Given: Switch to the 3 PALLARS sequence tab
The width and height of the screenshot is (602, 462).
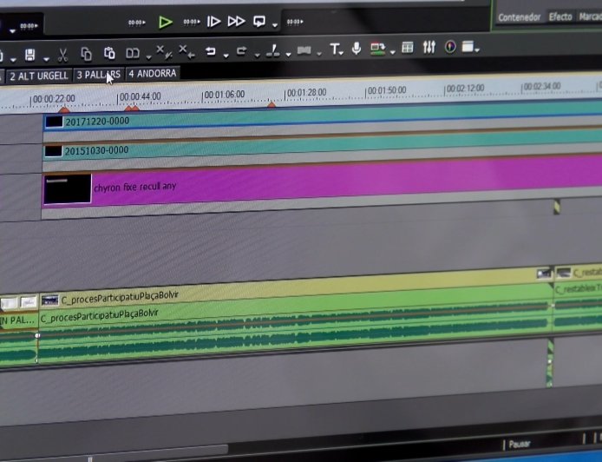Looking at the screenshot, I should click(x=98, y=75).
